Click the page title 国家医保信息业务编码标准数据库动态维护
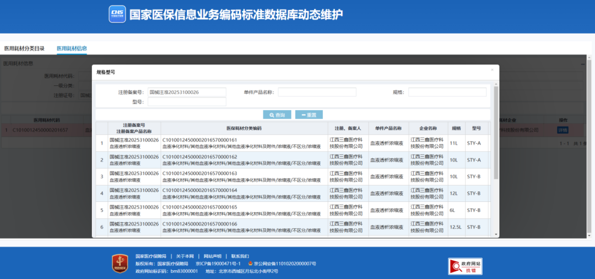Viewport: 595px width, 279px height. tap(236, 14)
